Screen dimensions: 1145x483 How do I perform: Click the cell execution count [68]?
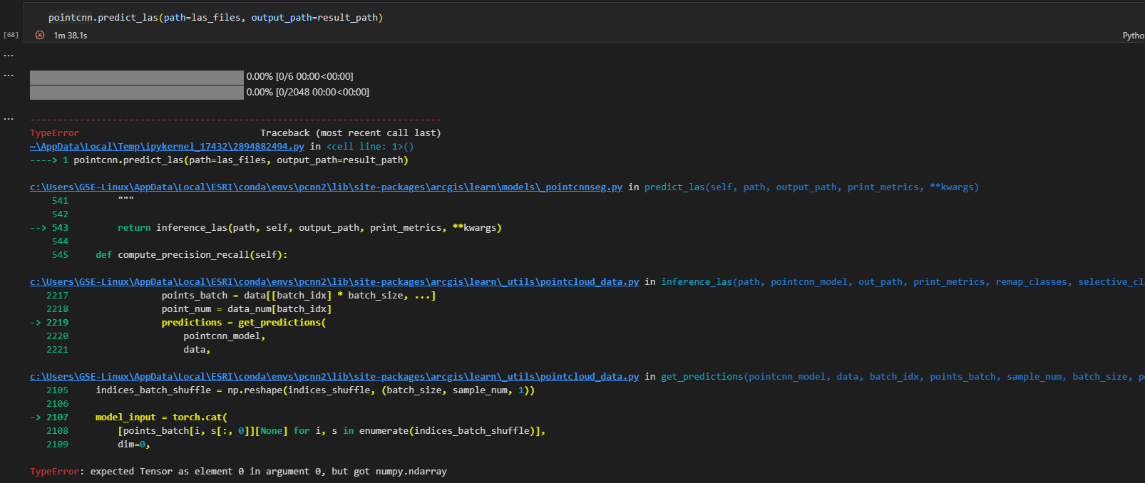(x=11, y=35)
